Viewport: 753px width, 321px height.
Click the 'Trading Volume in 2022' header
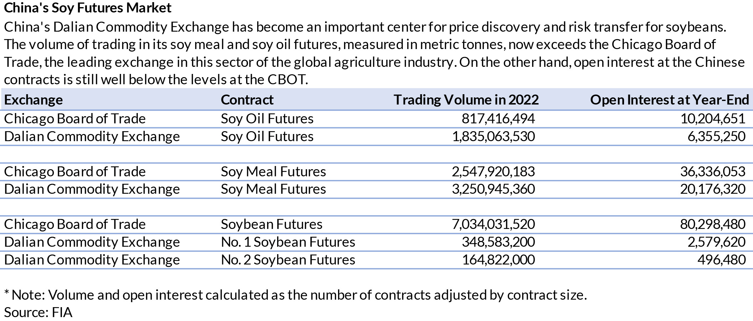[466, 100]
